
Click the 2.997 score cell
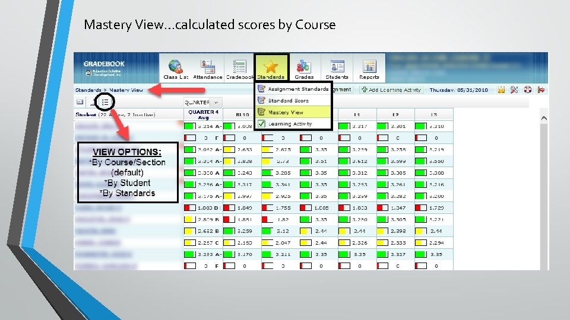[242, 196]
